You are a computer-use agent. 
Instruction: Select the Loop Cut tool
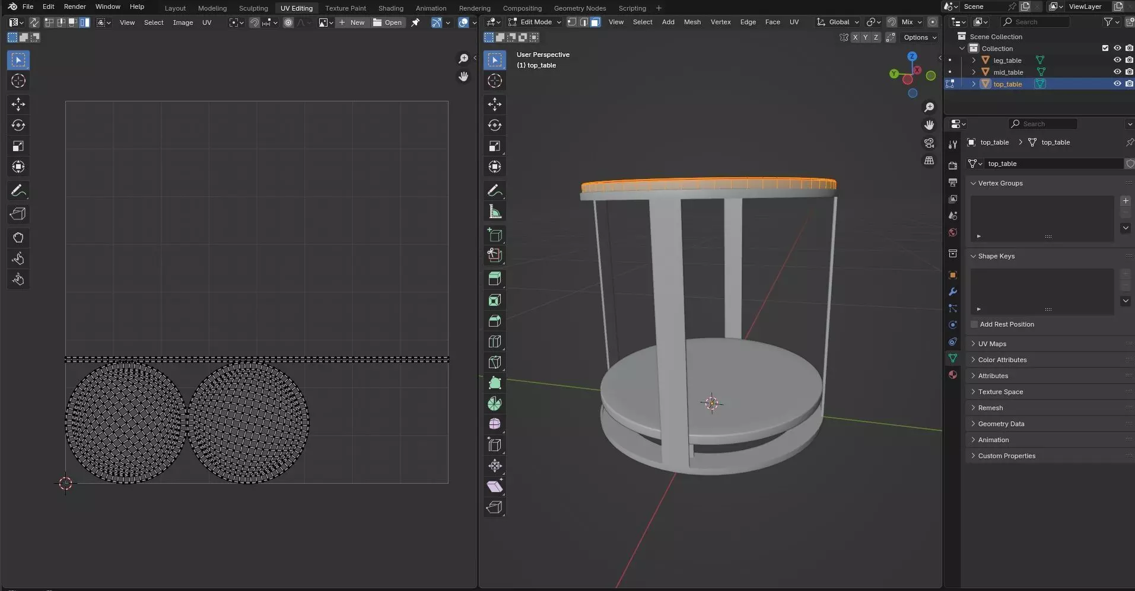(495, 341)
